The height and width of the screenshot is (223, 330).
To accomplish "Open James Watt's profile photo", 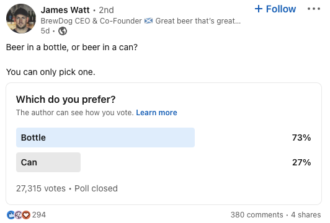I will click(x=21, y=19).
